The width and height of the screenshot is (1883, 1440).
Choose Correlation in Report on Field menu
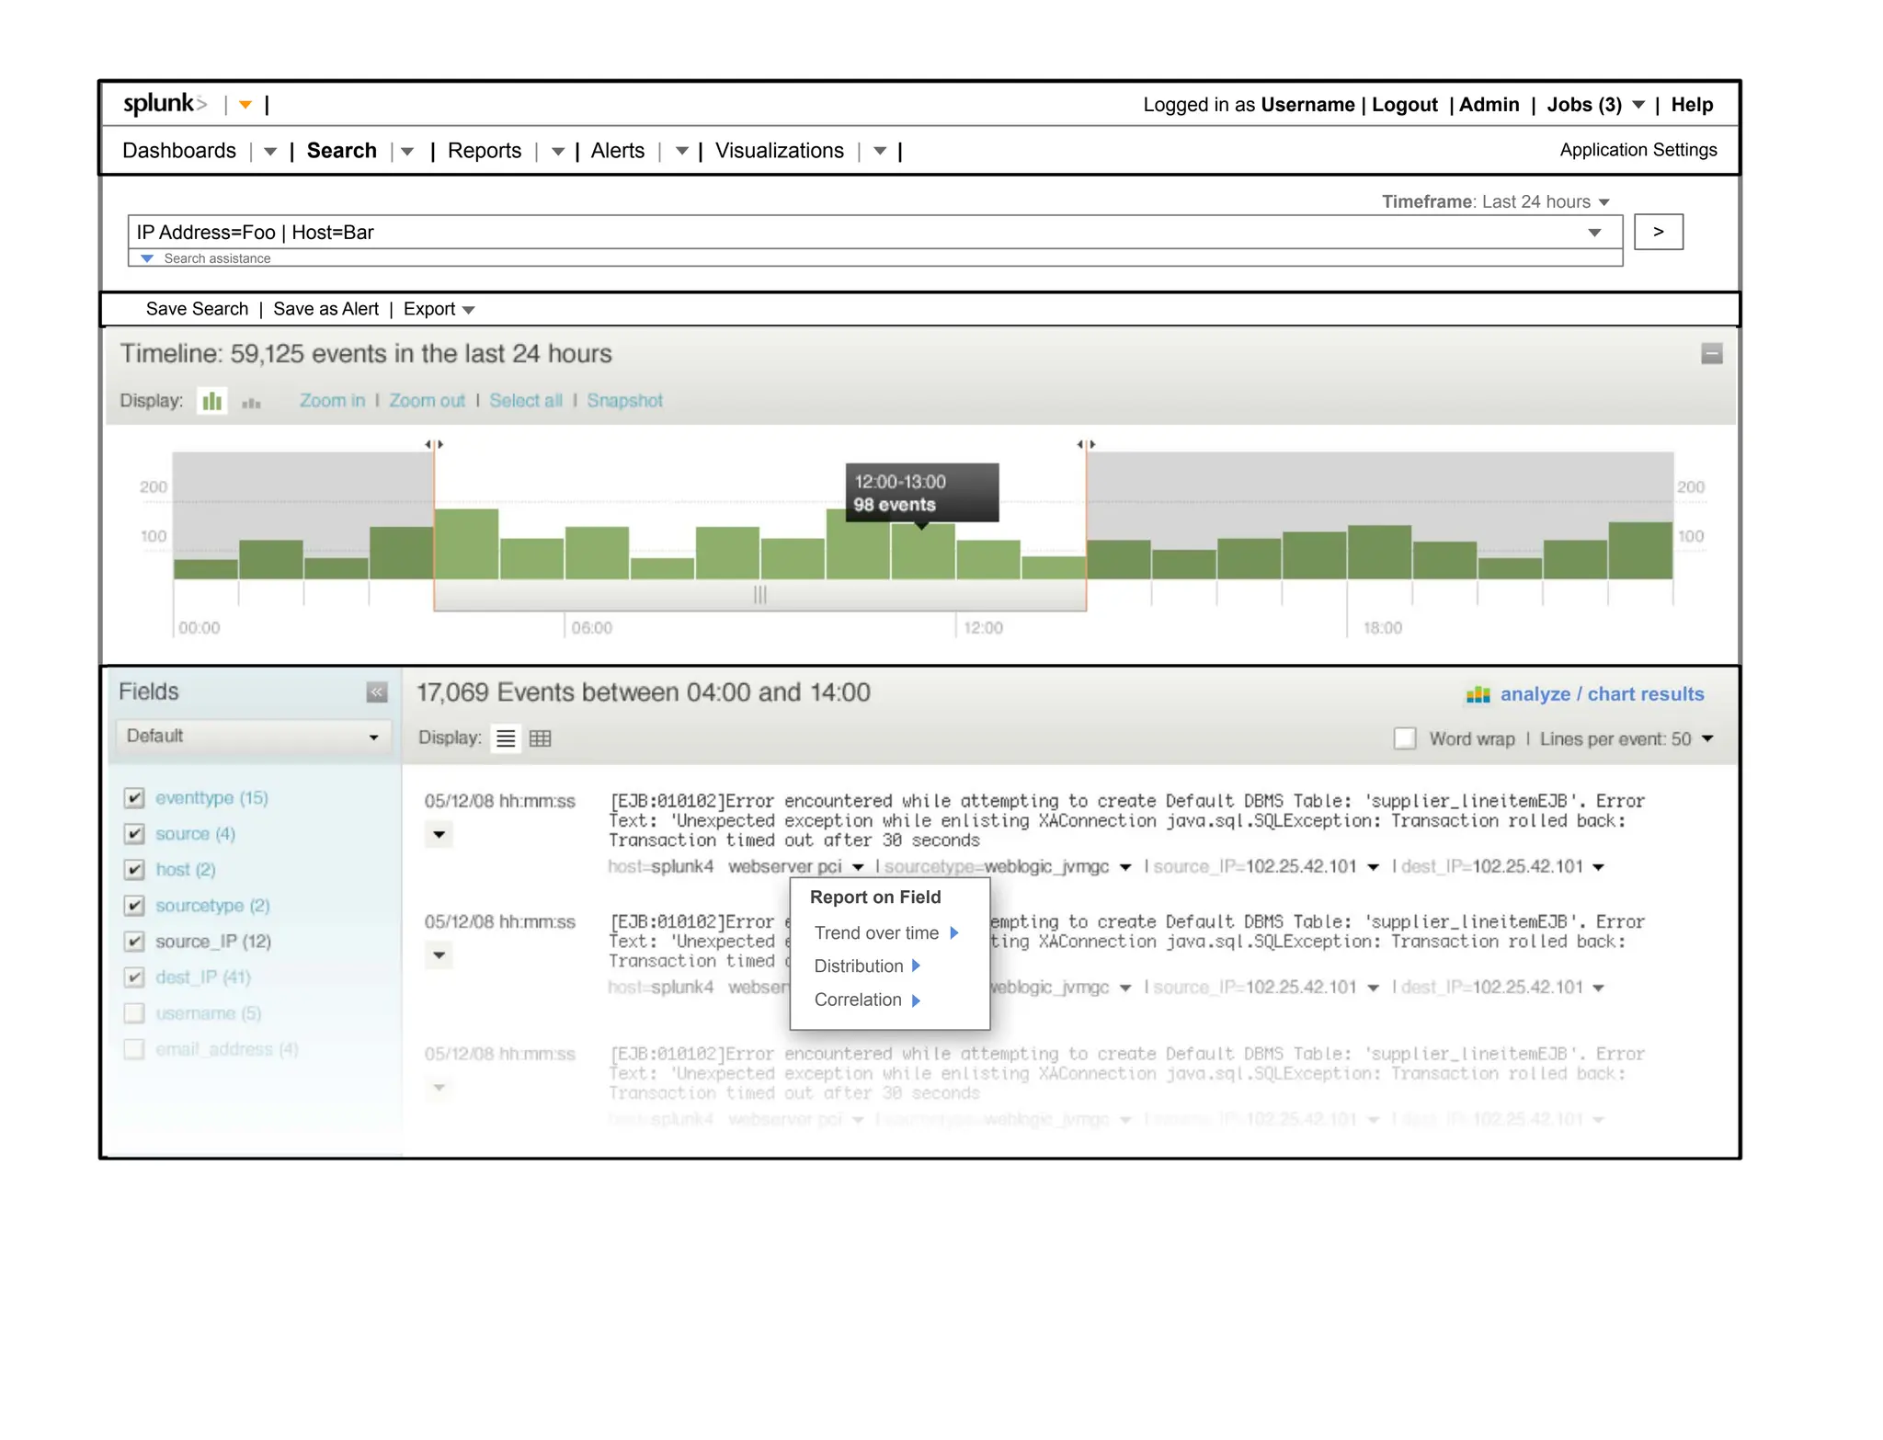867,1000
